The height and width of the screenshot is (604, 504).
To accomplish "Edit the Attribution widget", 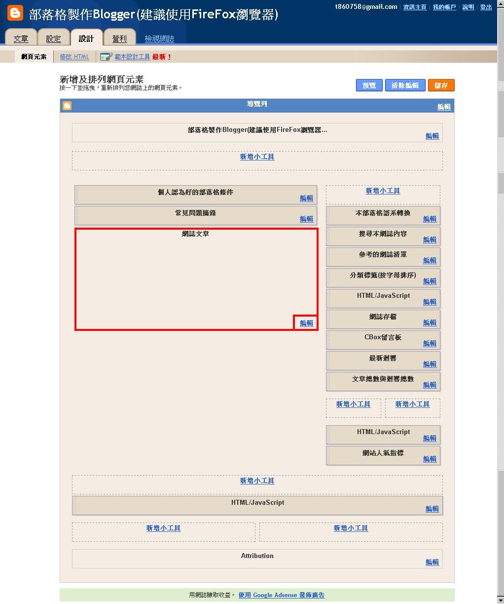I will click(432, 562).
